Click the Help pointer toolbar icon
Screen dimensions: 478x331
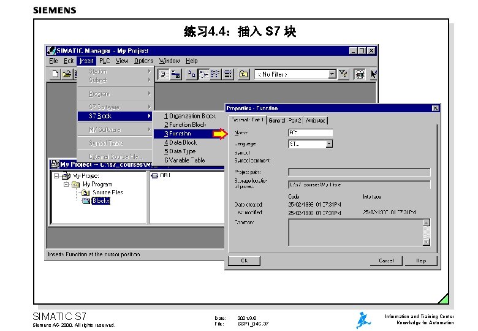pyautogui.click(x=373, y=74)
